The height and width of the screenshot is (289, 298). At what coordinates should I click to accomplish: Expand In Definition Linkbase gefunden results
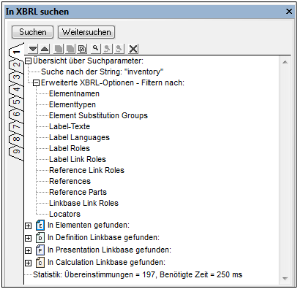coord(29,238)
